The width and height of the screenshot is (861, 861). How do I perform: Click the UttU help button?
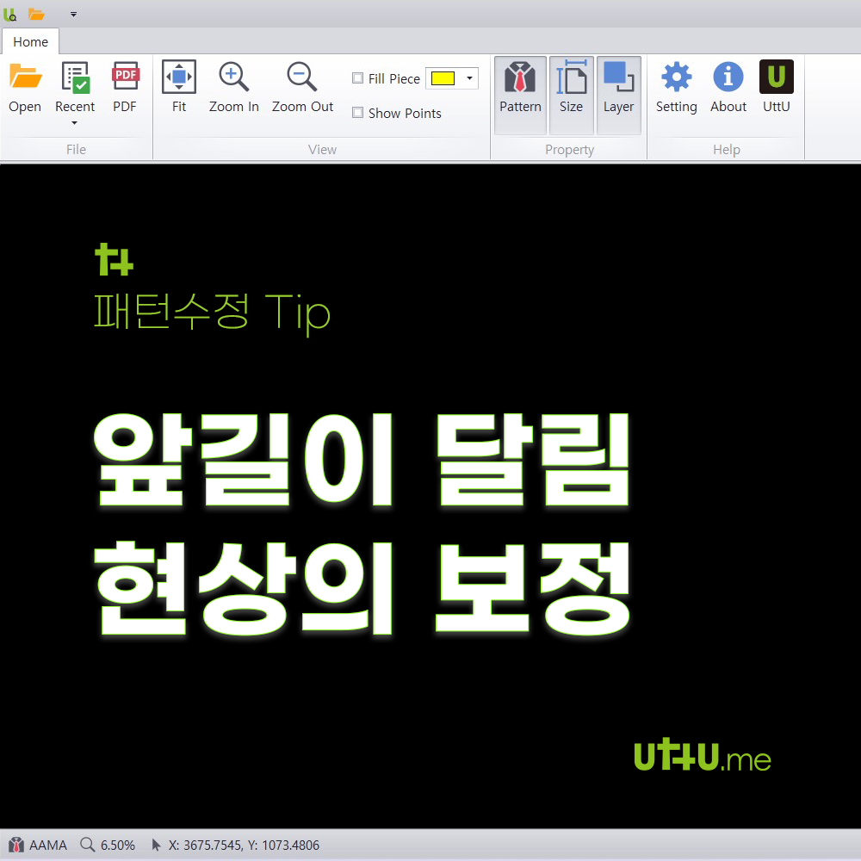(776, 86)
